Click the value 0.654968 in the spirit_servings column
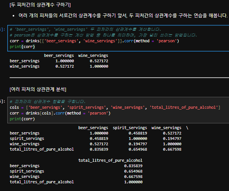The image size is (229, 191). [x=138, y=149]
